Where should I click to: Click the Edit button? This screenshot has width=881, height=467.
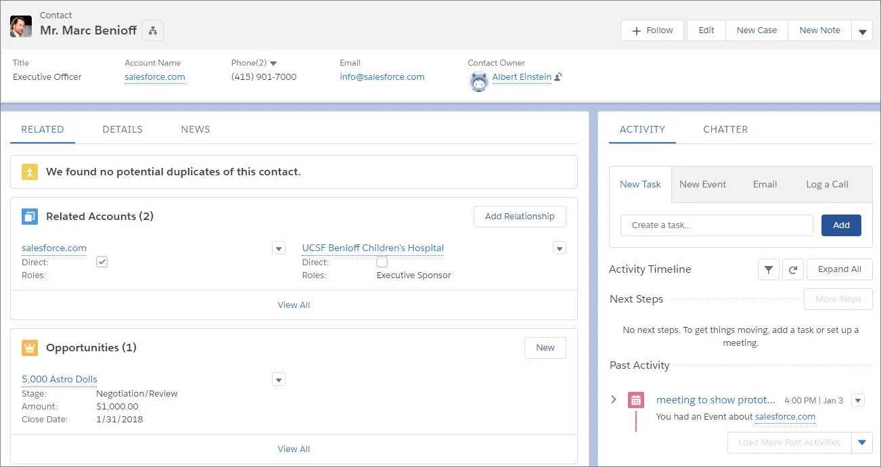(x=706, y=30)
